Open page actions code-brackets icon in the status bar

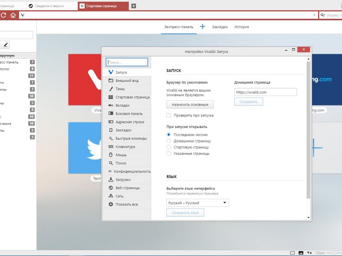point(309,253)
